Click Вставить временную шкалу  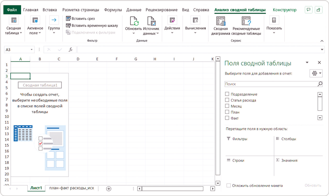(x=92, y=26)
